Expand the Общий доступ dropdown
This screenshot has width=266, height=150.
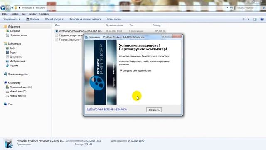[54, 19]
